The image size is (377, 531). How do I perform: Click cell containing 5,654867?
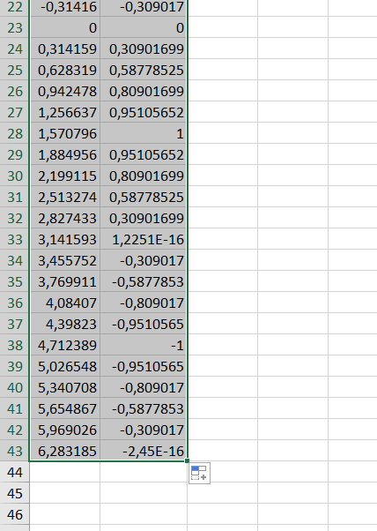65,408
